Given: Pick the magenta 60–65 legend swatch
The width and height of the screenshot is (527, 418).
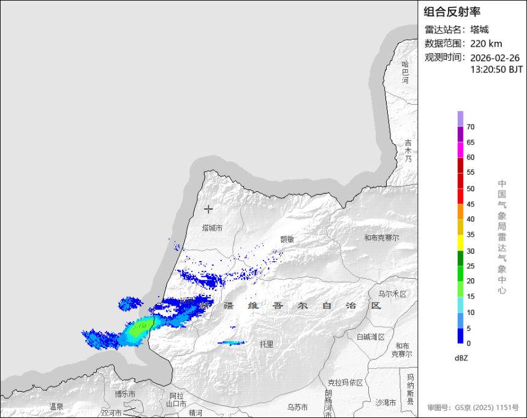Looking at the screenshot, I should point(460,150).
